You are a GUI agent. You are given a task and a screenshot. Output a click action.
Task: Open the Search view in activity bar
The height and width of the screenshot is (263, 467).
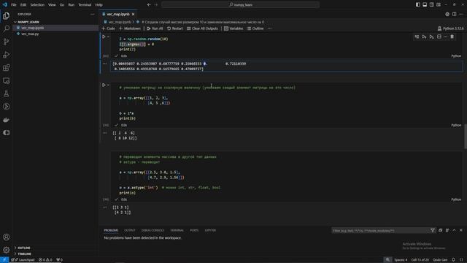[7, 28]
